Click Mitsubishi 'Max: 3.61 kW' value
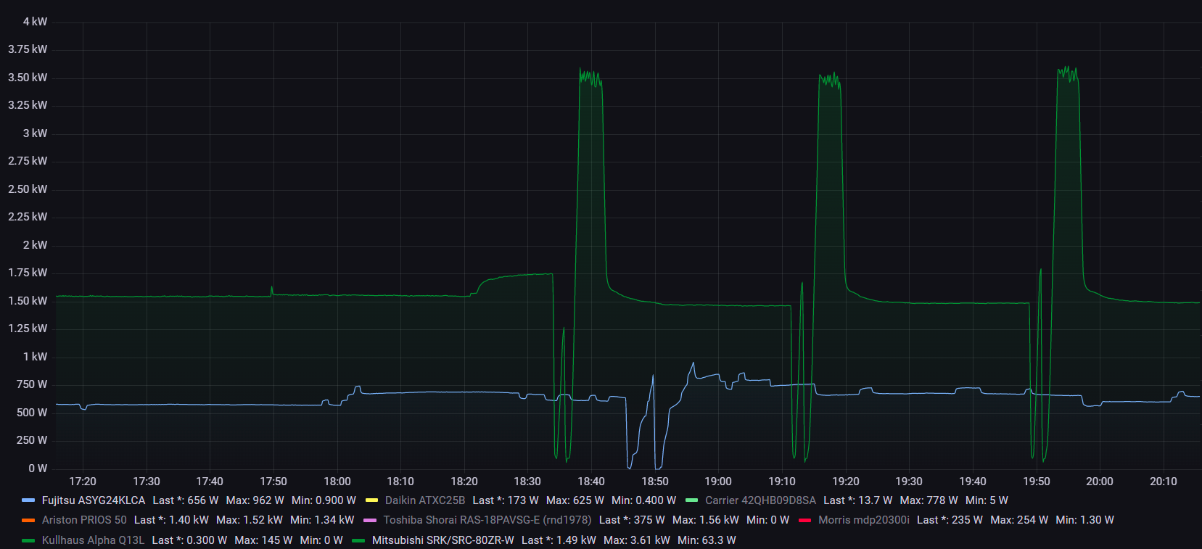Screen dimensions: 1202x549 [x=637, y=540]
